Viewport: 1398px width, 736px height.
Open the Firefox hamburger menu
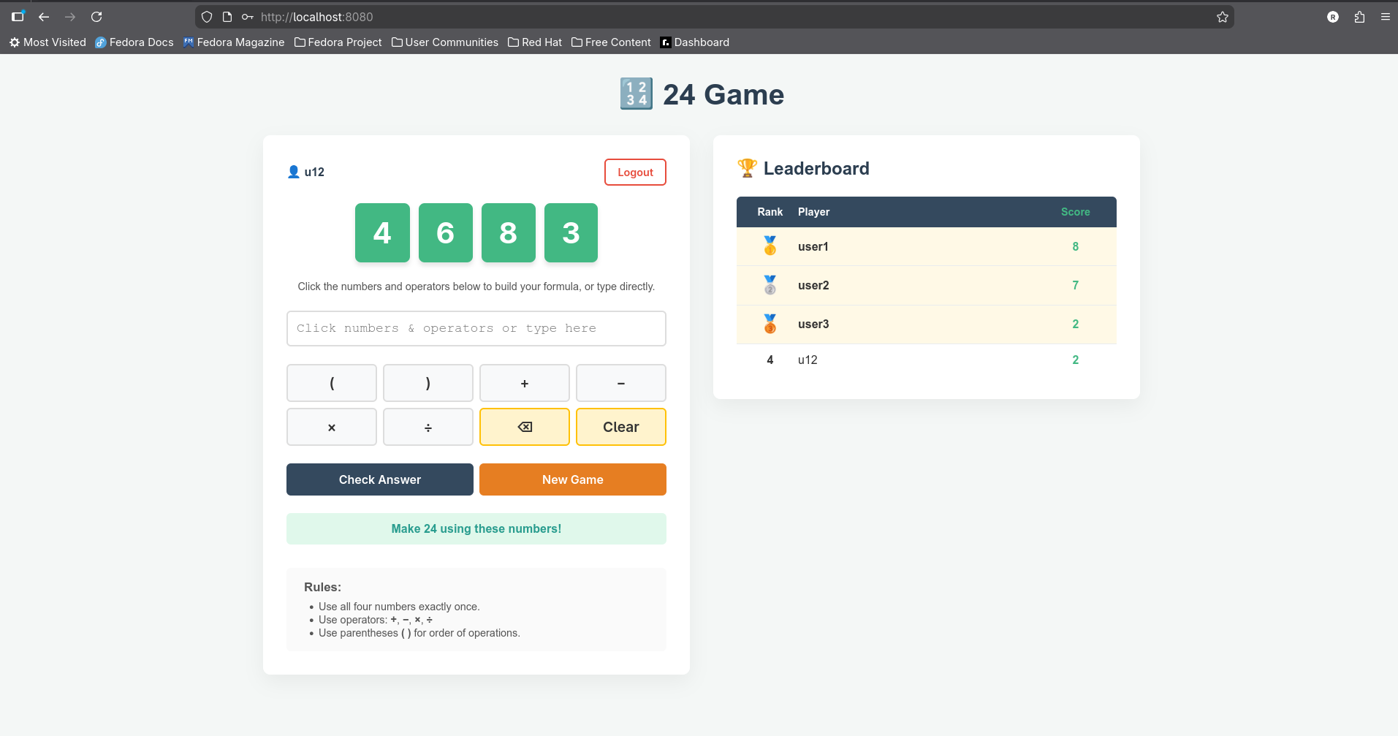1385,17
